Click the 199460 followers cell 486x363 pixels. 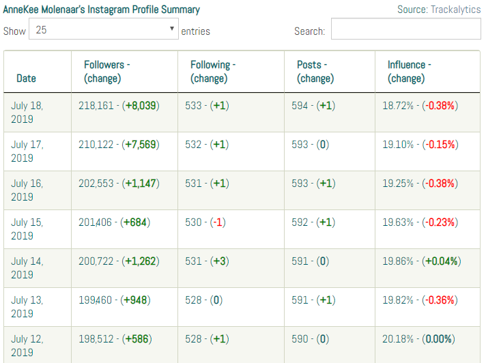[x=115, y=300]
